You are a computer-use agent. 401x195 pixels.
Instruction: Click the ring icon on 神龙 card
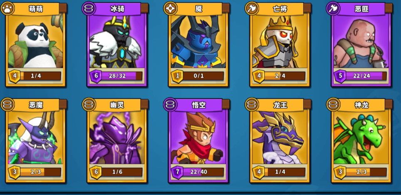333,105
